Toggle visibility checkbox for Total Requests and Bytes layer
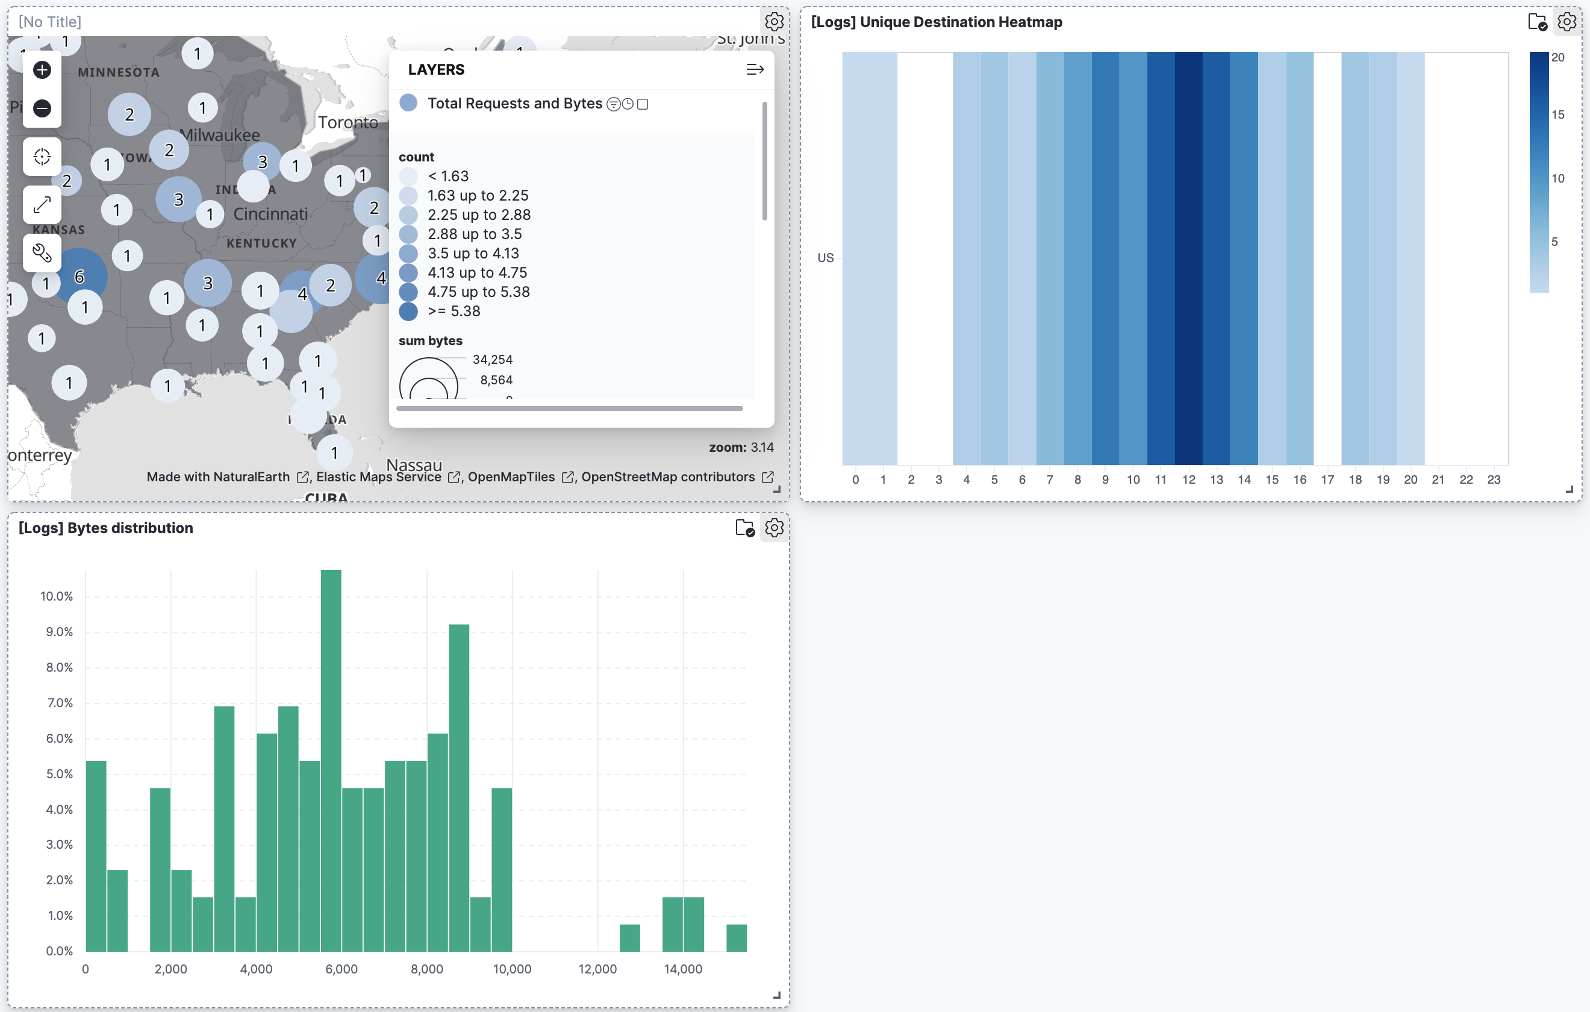Screen dimensions: 1590x1012 [x=643, y=104]
